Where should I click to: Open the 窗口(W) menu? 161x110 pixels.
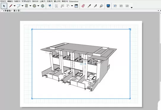click(57, 1)
